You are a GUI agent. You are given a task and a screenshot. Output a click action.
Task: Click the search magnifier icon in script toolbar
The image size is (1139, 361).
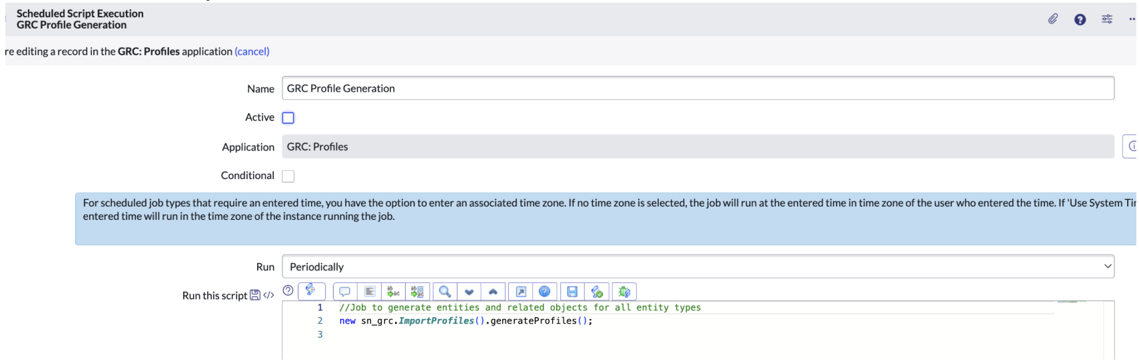coord(445,292)
